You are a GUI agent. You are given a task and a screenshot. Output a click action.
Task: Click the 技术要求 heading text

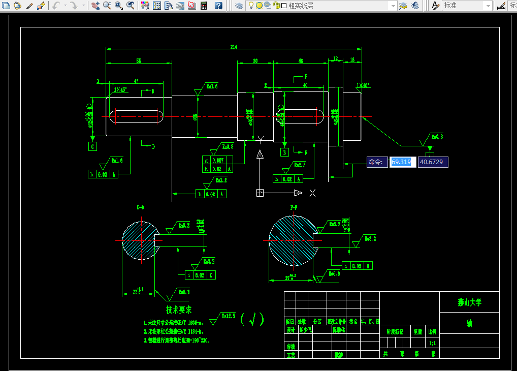[179, 310]
